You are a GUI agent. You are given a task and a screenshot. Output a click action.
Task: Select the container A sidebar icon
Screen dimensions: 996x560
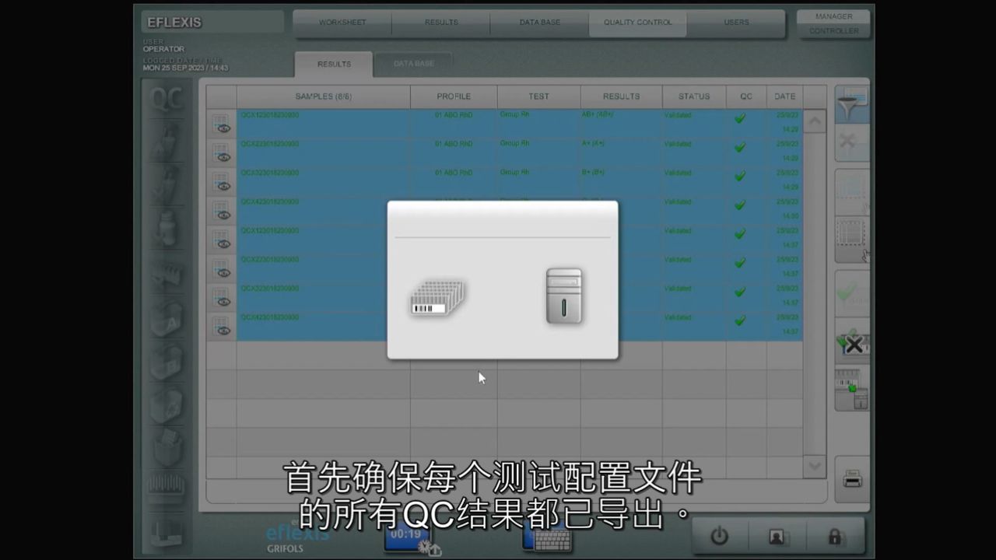pos(167,319)
